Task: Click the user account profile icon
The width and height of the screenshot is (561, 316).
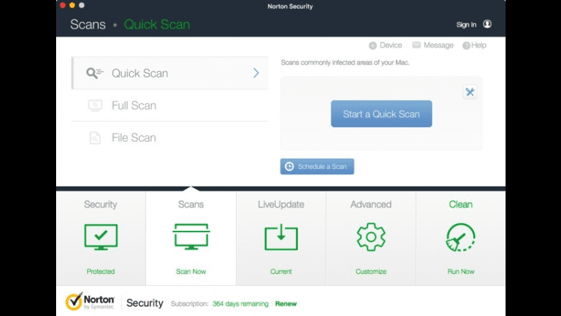Action: pyautogui.click(x=487, y=24)
